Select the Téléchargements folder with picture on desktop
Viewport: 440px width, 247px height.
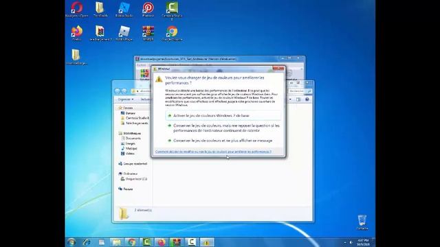100,34
